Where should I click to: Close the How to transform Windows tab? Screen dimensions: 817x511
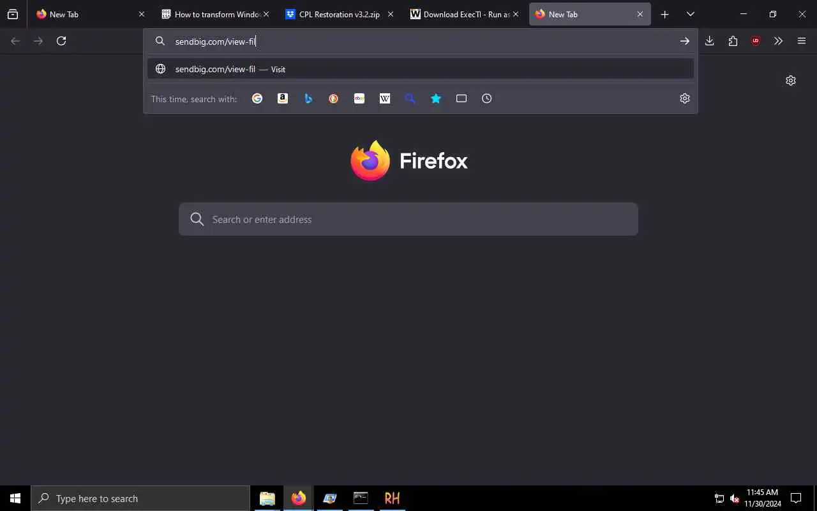coord(266,14)
